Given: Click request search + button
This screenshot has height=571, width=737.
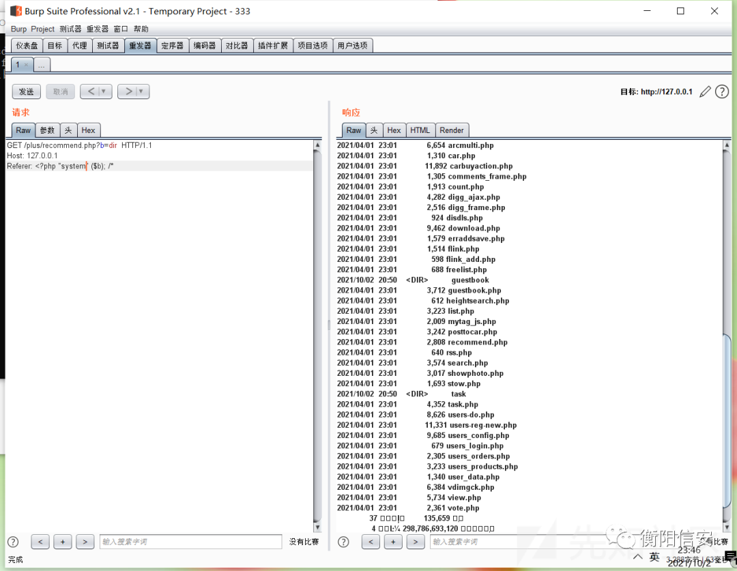Looking at the screenshot, I should [63, 542].
